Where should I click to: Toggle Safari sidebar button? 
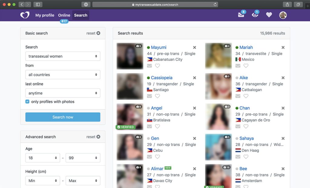38,4
